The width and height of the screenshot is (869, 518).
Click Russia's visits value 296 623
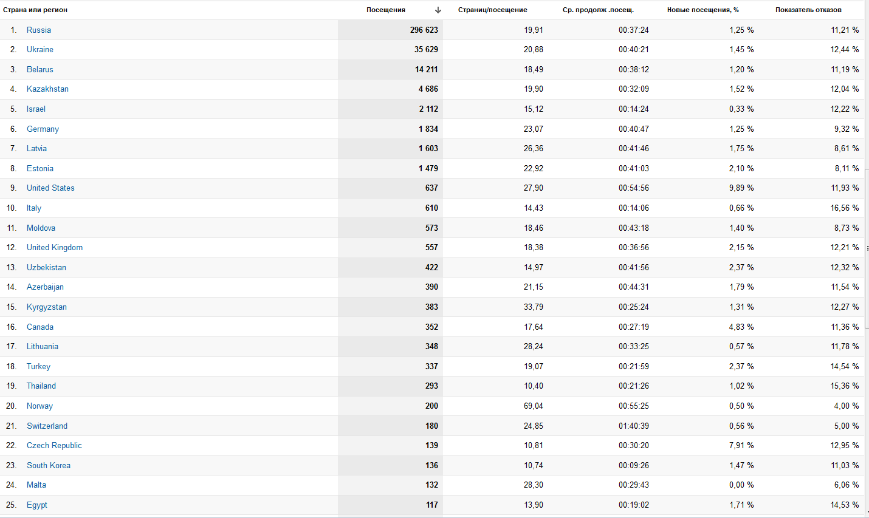(x=424, y=30)
